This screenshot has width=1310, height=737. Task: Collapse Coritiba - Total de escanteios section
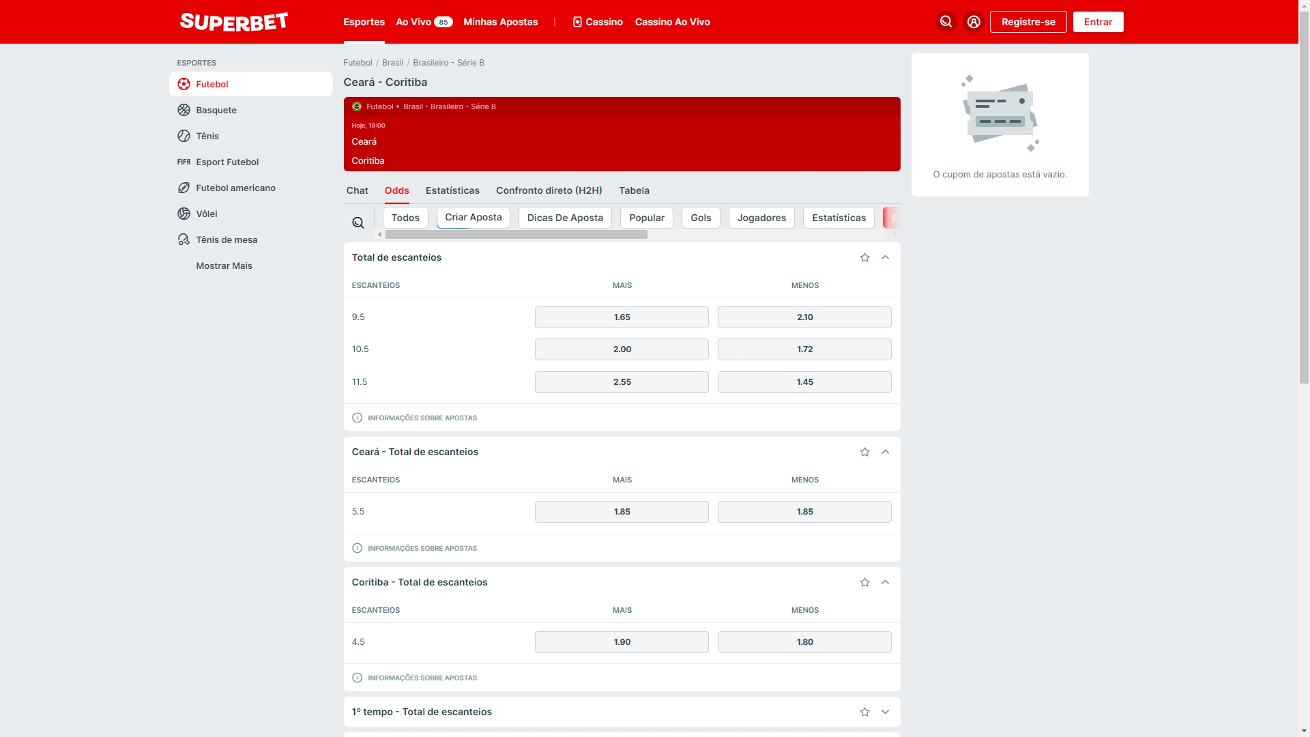[885, 582]
